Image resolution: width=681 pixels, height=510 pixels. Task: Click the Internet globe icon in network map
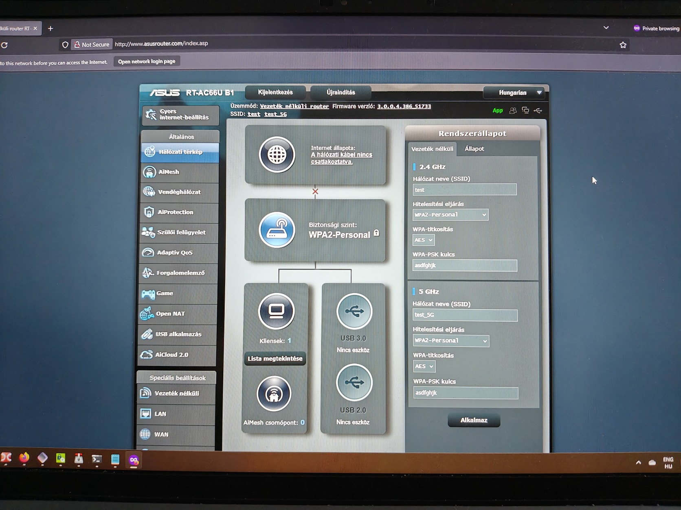coord(277,155)
